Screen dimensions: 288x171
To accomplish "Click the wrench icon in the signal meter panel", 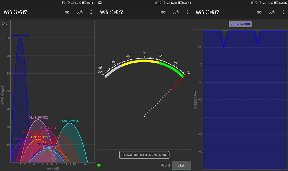I will click(176, 12).
